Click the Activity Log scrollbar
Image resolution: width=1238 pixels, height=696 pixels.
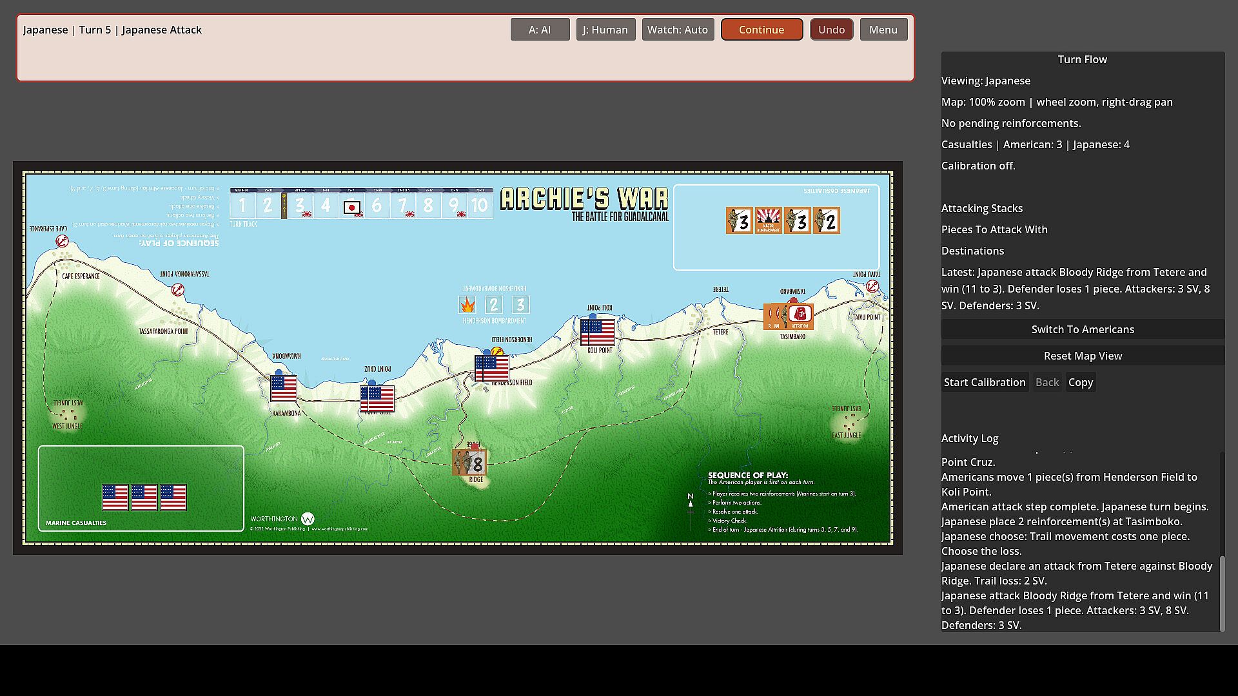coord(1222,593)
